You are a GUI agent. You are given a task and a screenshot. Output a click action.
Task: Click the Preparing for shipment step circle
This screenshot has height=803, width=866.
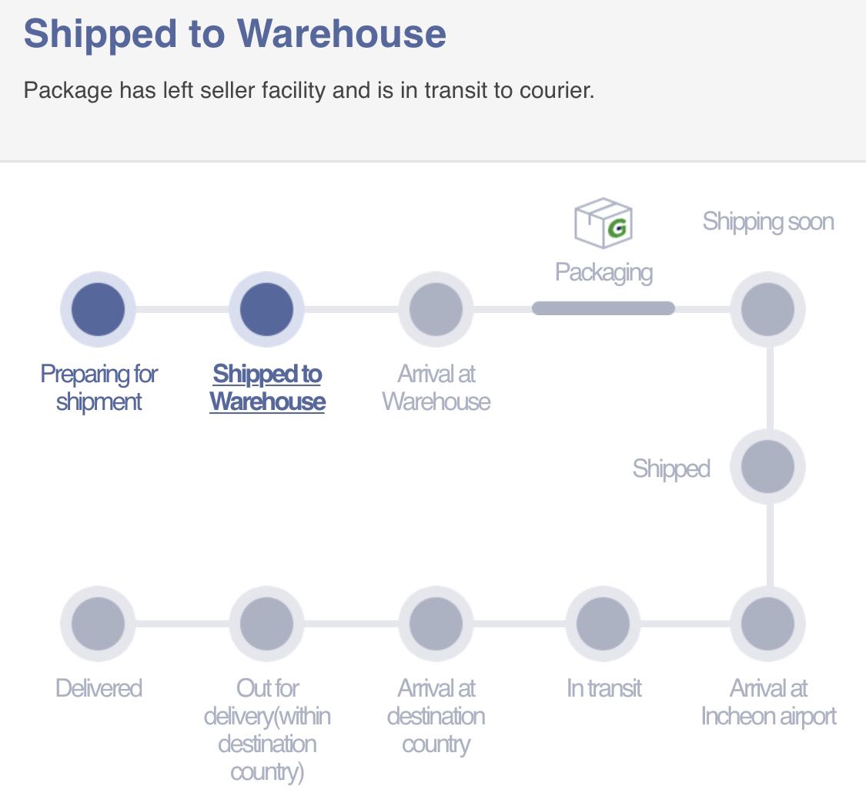98,310
